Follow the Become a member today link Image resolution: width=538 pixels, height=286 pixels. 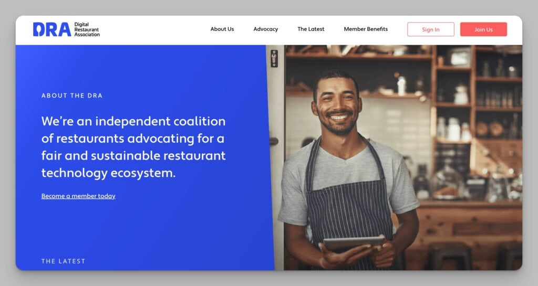pos(78,196)
